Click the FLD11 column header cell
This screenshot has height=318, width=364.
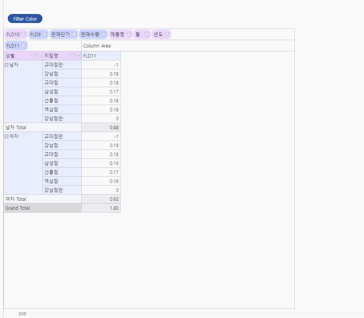pyautogui.click(x=101, y=56)
